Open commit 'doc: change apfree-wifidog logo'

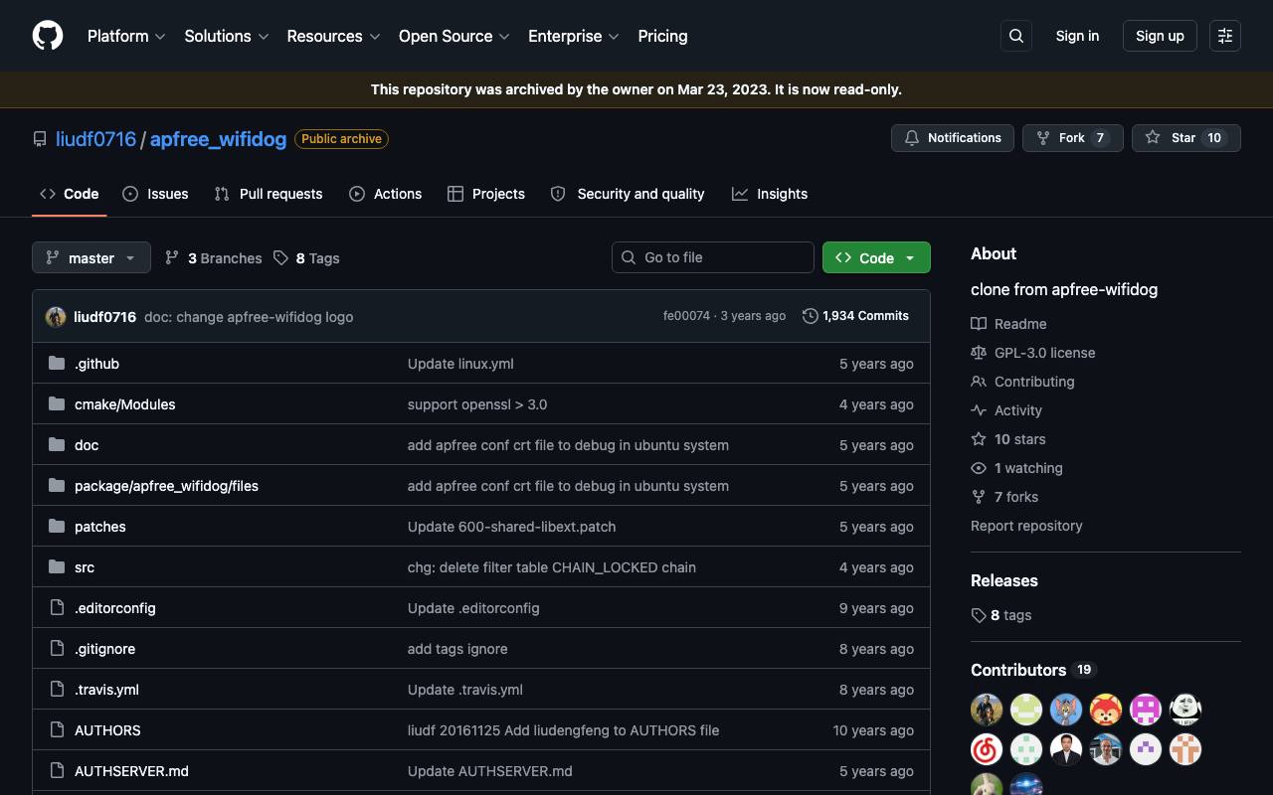click(249, 317)
